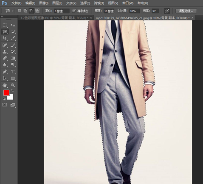Open the screen mode options
This screenshot has height=184, width=203.
click(13, 105)
